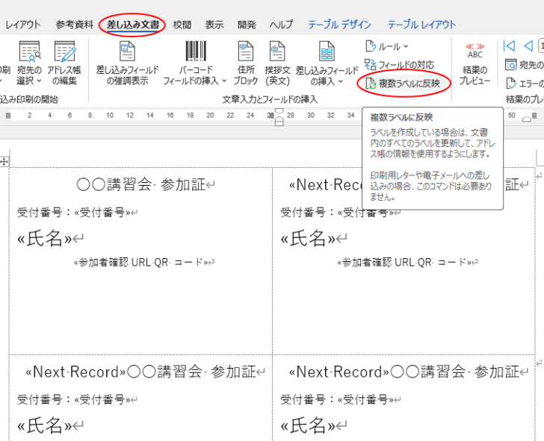
Task: Insert 住所ブロック into the document
Action: pos(246,52)
